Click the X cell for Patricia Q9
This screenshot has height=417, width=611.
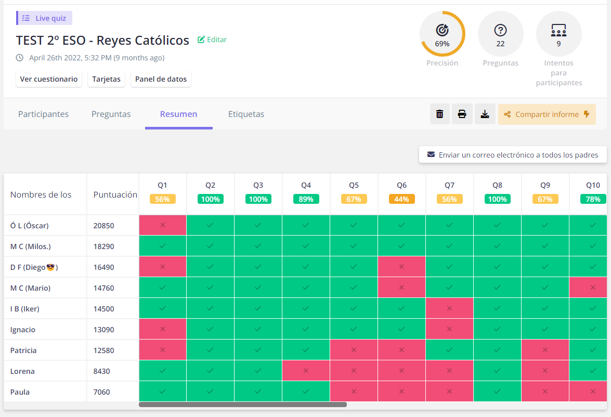[545, 350]
